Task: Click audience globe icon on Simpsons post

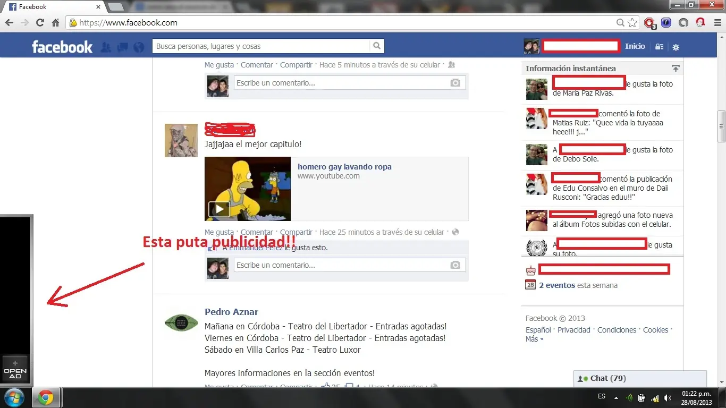Action: coord(455,232)
